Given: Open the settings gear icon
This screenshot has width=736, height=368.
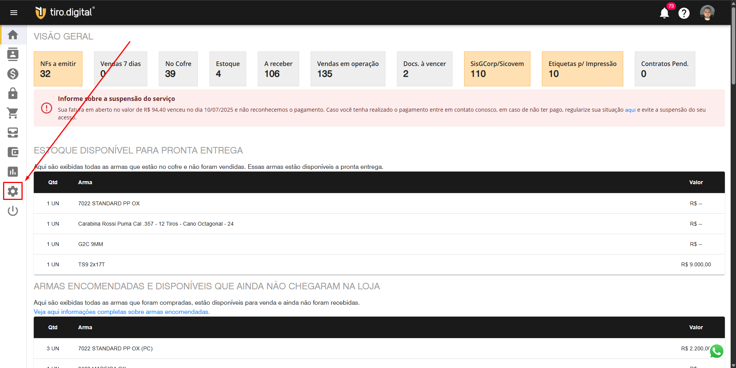Looking at the screenshot, I should pos(13,191).
